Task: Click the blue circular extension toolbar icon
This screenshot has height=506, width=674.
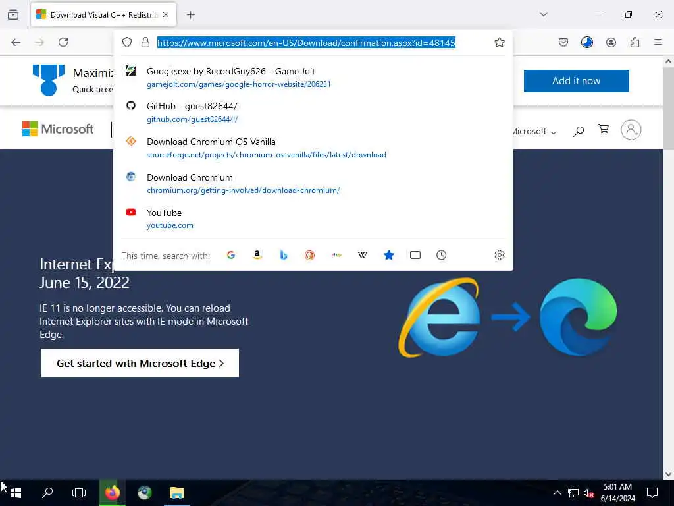Action: [x=586, y=42]
